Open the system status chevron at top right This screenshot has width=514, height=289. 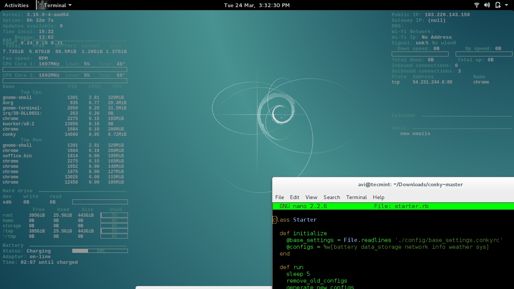tap(506, 5)
